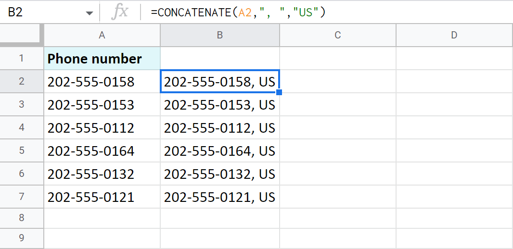Select row 4 header

click(x=22, y=127)
